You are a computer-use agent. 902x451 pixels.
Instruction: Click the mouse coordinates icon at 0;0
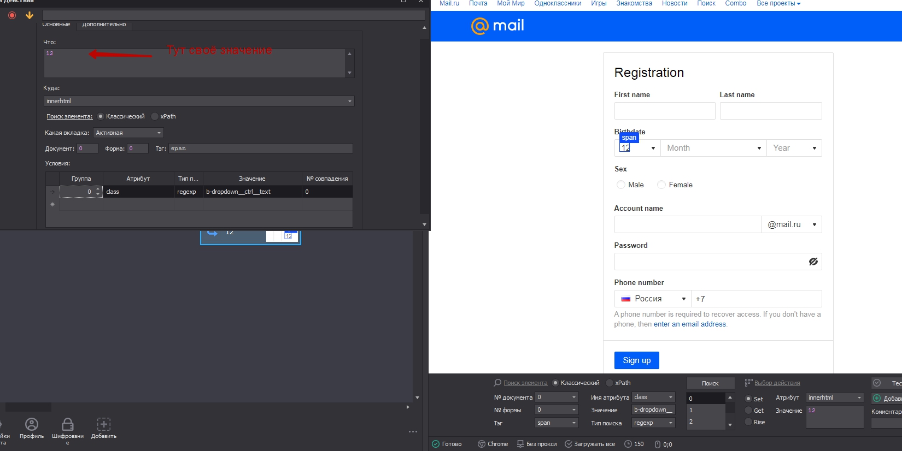pyautogui.click(x=658, y=444)
